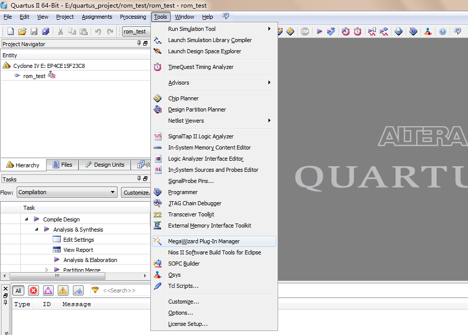Click the Tasks panel horizontal scrollbar thumb
This screenshot has height=335, width=468.
click(57, 276)
